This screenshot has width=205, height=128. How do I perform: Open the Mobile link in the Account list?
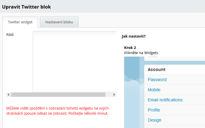pyautogui.click(x=154, y=90)
